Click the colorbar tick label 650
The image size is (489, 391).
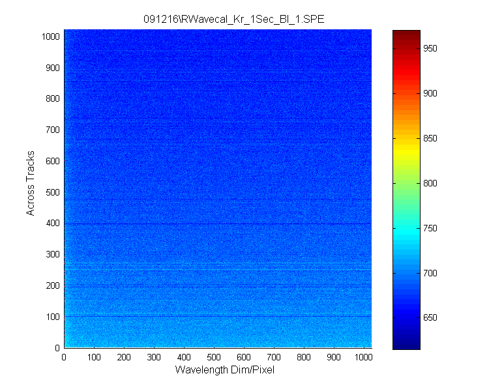[x=430, y=318]
